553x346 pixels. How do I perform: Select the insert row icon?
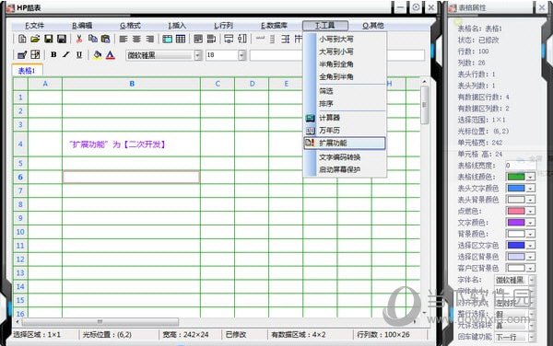pos(198,39)
